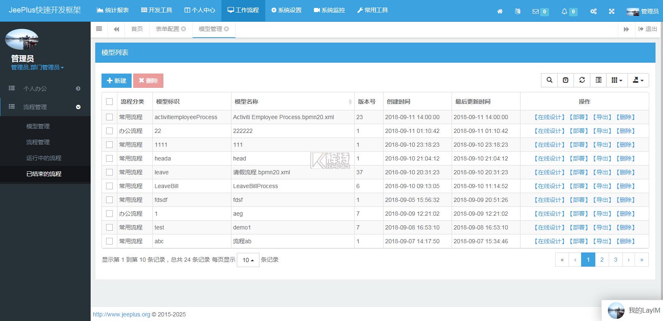
Task: Toggle card view list icon
Action: tap(598, 80)
